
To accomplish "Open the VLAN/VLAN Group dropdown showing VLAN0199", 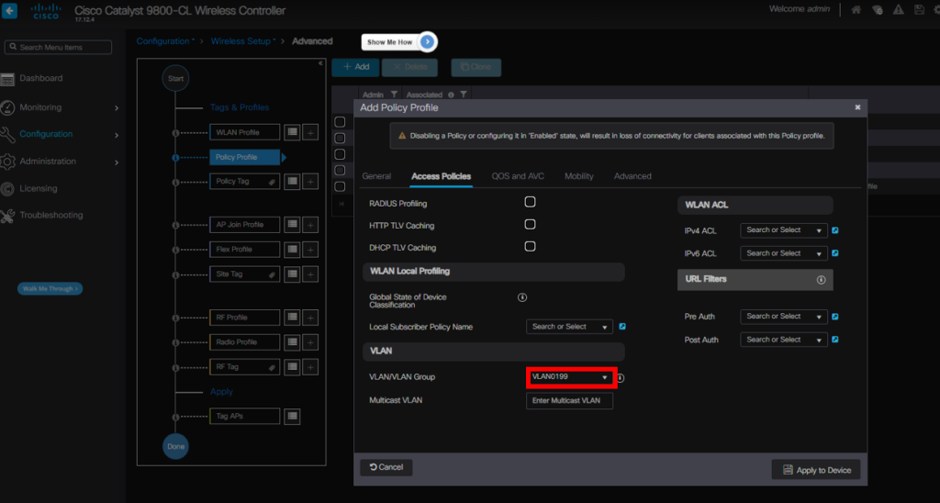I will [569, 377].
